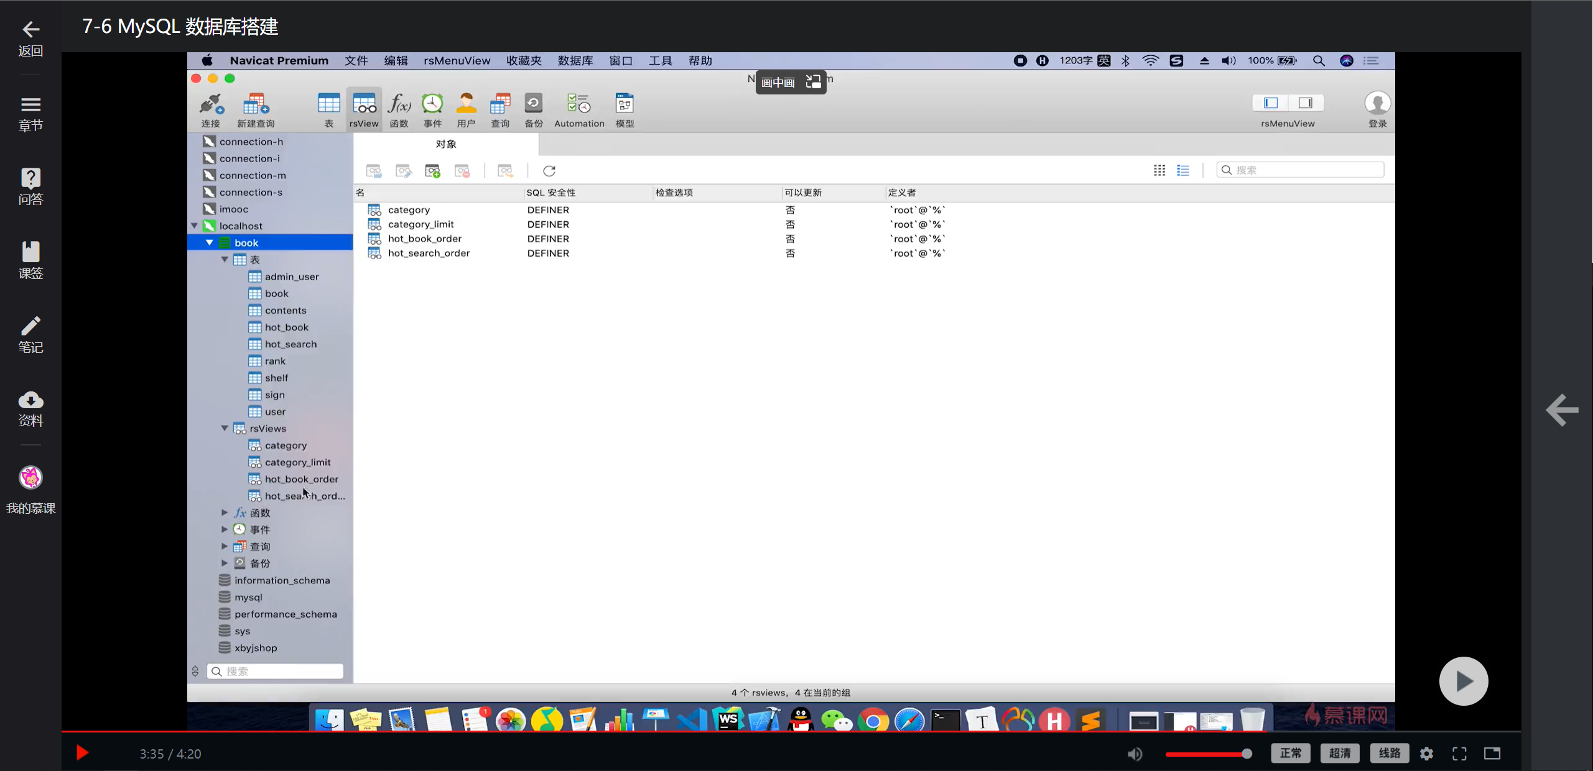Viewport: 1593px width, 771px height.
Task: Toggle the right info pane button
Action: click(x=1305, y=103)
